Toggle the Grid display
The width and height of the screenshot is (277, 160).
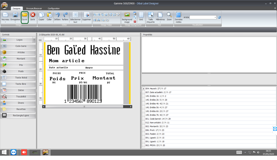tap(141, 15)
